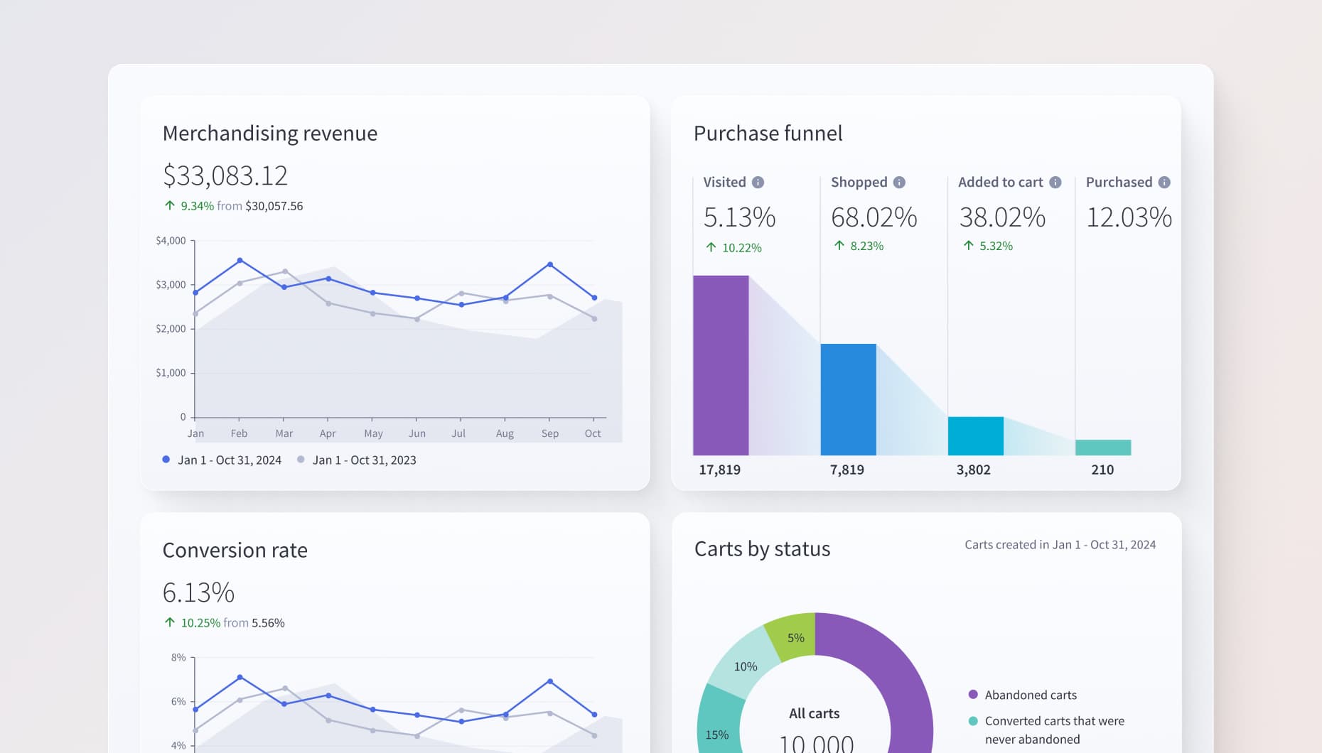
Task: Click the Merchandising revenue card title
Action: pos(270,134)
